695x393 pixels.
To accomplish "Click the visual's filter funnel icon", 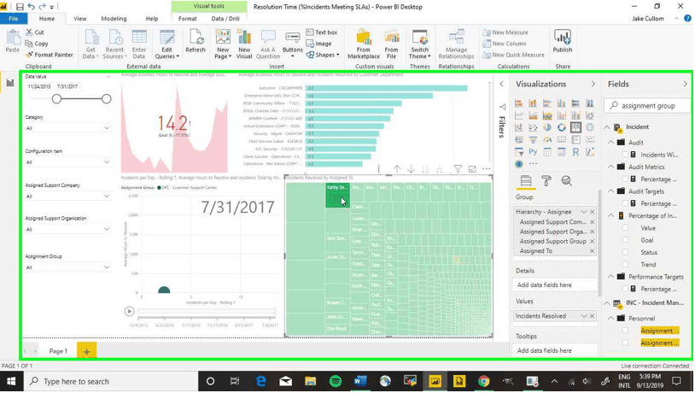I will click(x=458, y=168).
